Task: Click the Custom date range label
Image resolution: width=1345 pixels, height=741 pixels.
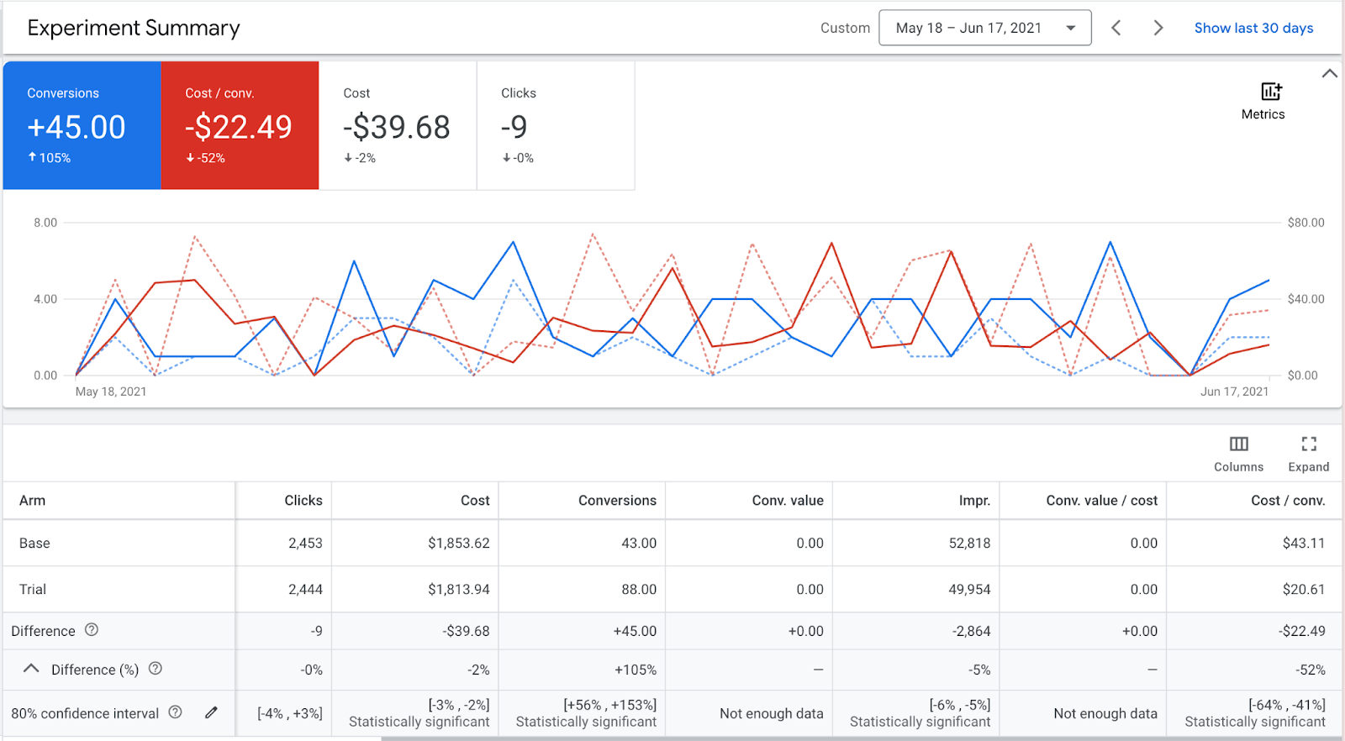Action: tap(845, 28)
